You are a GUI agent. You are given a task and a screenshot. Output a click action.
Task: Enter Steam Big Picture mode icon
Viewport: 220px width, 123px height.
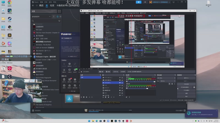point(174,2)
